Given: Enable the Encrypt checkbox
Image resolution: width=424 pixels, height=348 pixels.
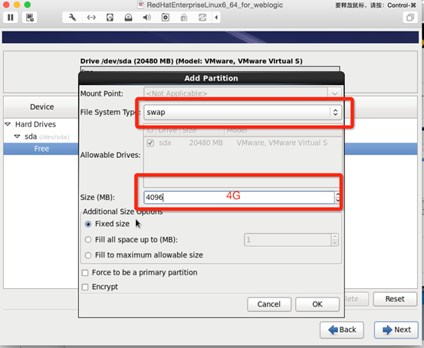Looking at the screenshot, I should (x=85, y=287).
